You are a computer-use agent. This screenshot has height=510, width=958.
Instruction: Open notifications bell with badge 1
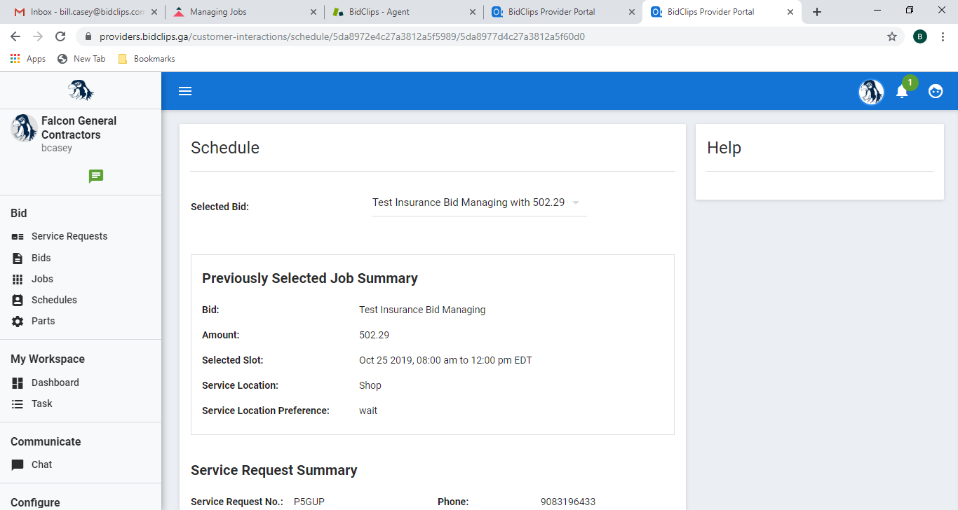903,91
